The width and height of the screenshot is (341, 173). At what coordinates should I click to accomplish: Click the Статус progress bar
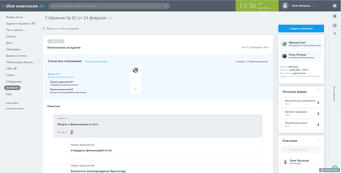coord(304,76)
